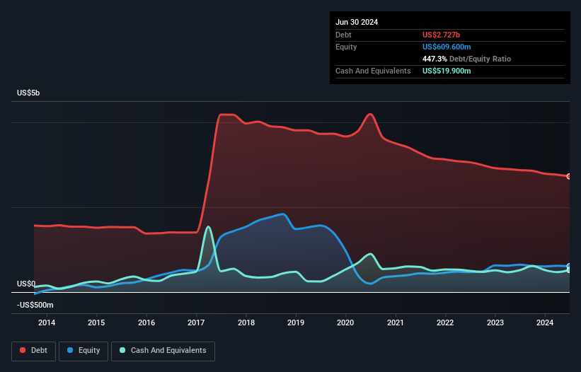581x372 pixels.
Task: Toggle the Equity series legend button
Action: (84, 351)
